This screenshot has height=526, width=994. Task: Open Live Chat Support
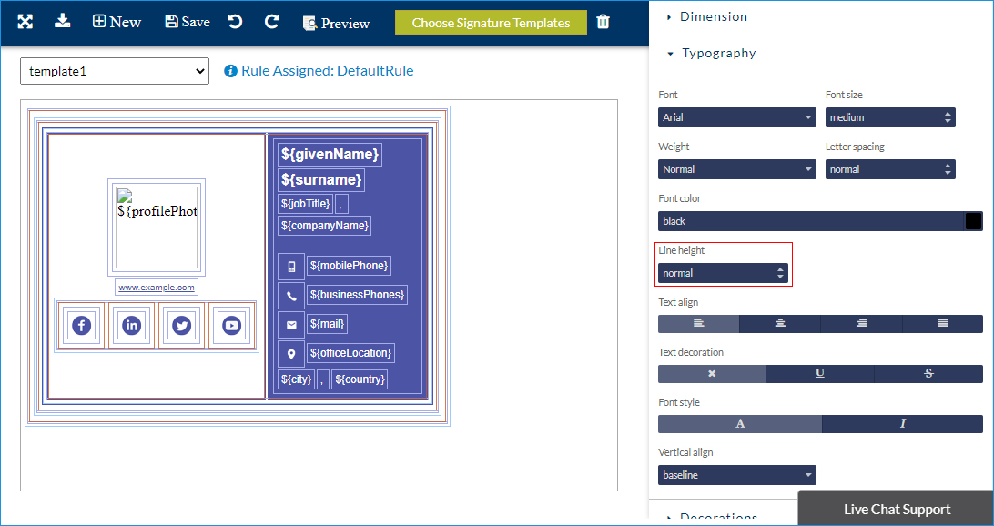pyautogui.click(x=896, y=509)
